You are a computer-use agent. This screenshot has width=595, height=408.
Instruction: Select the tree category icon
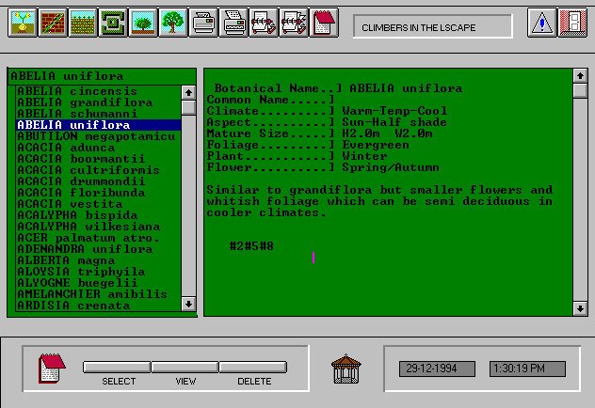(x=173, y=23)
